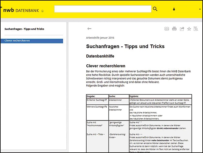Go back using the left arrow
Image resolution: width=203 pixels, height=153 pixels.
coord(90,29)
